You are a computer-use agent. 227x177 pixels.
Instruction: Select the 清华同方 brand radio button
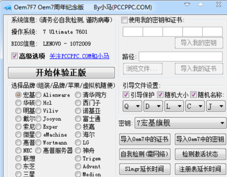[78, 95]
